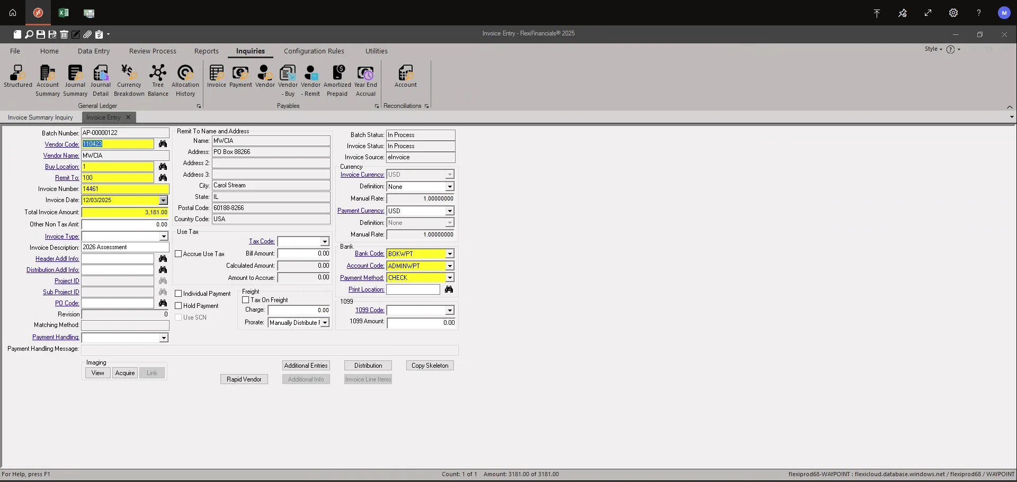
Task: Open the Review Process menu
Action: tap(153, 51)
